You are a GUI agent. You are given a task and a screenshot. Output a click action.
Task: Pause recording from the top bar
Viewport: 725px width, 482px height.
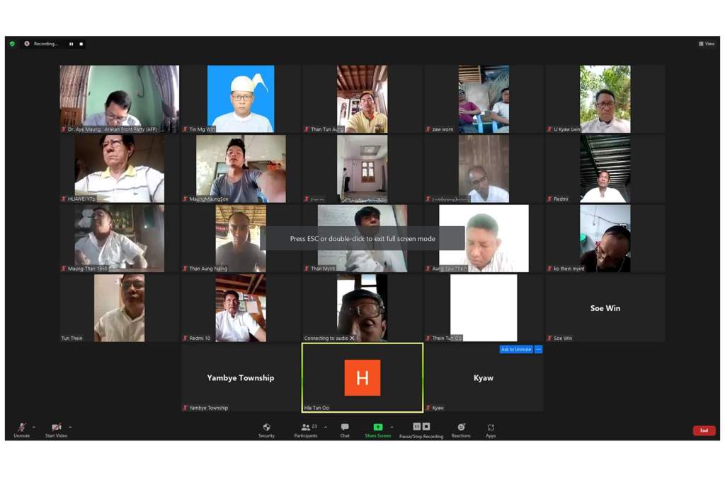tap(71, 44)
